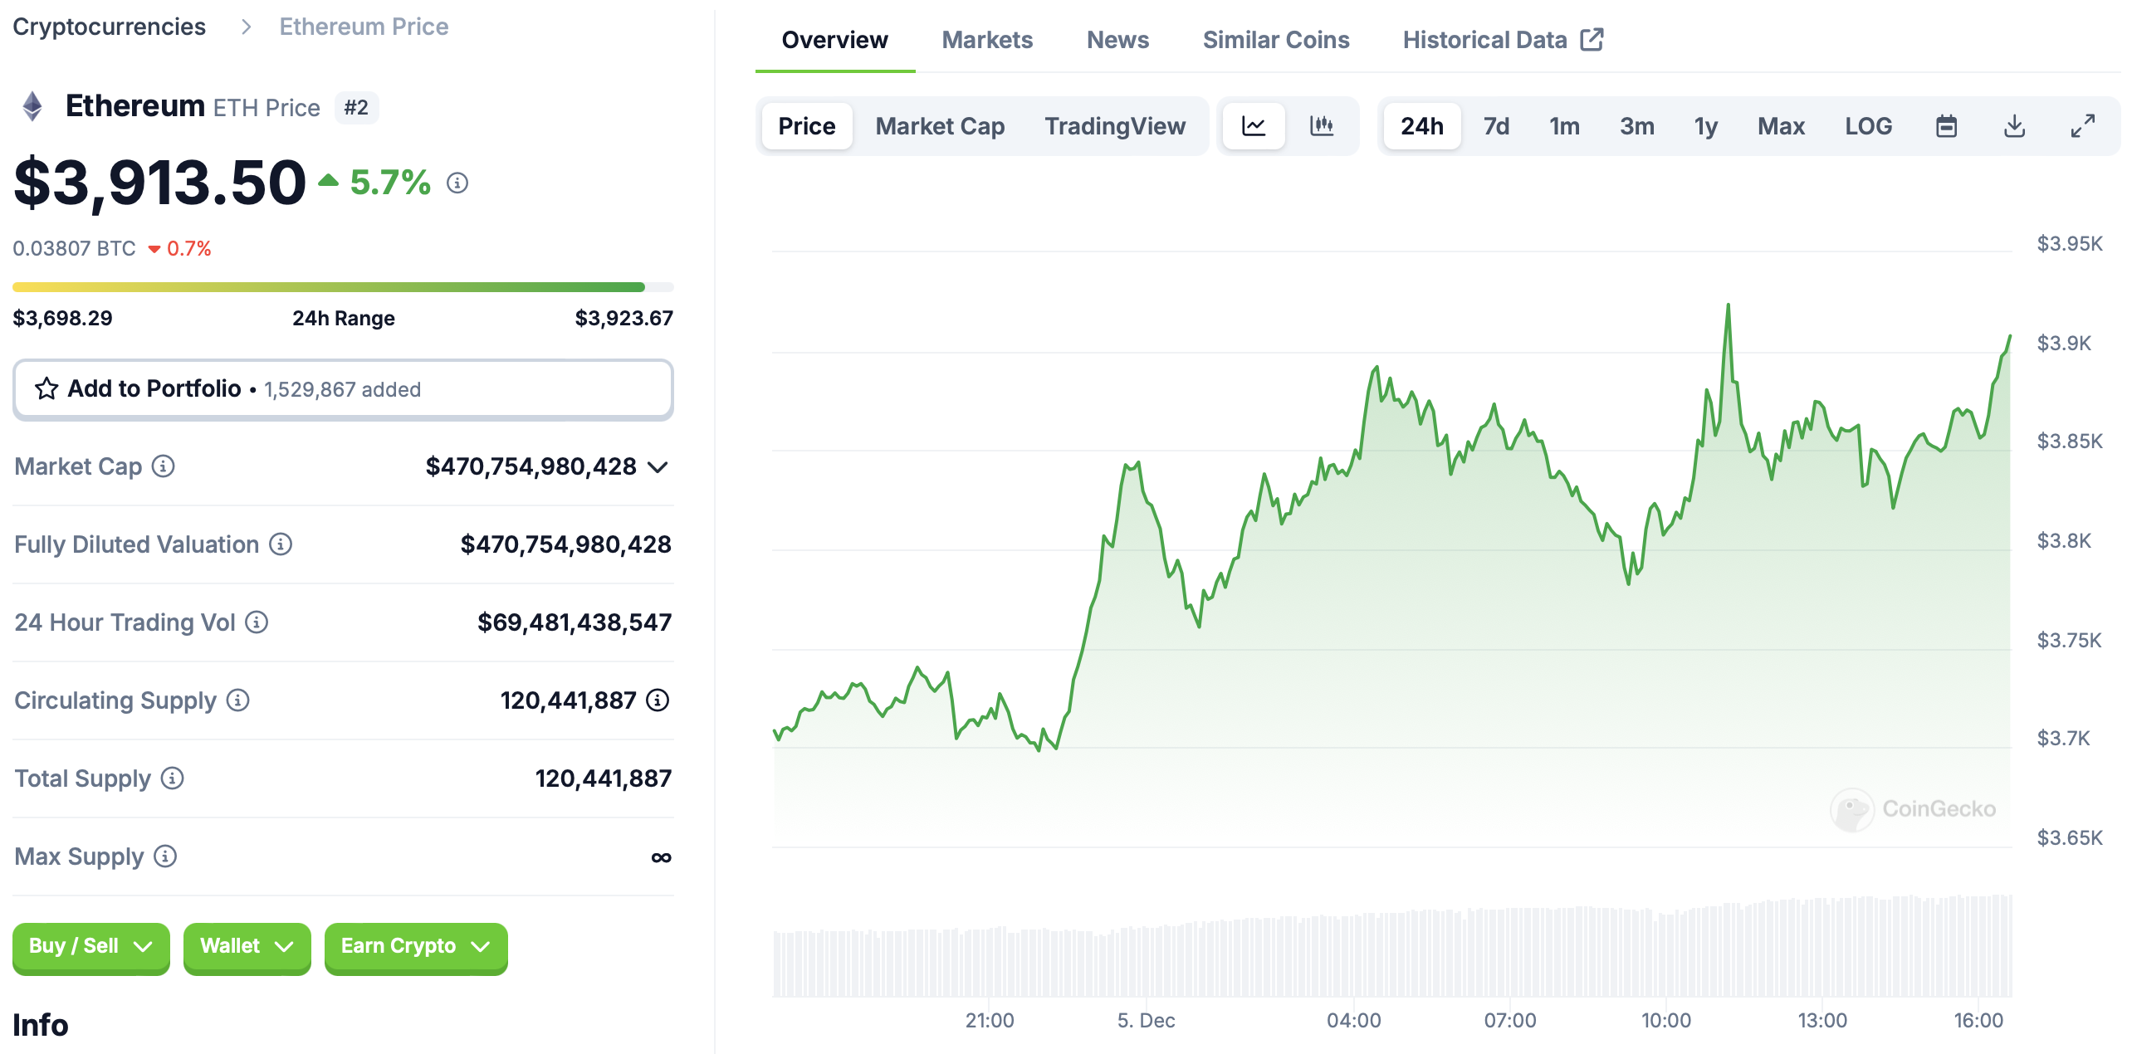Expand the chart to fullscreen
Image resolution: width=2132 pixels, height=1054 pixels.
(x=2082, y=126)
